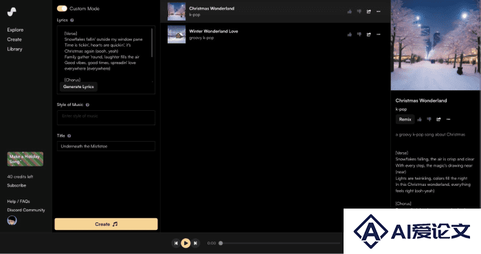Open three-dot menu in song detail panel
Image resolution: width=481 pixels, height=254 pixels.
(448, 119)
